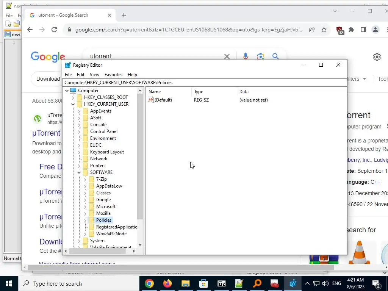
Task: Click the Name column header
Action: coord(155,92)
